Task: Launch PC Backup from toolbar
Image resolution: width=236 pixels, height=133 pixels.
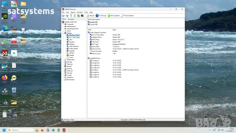Action: [101, 16]
